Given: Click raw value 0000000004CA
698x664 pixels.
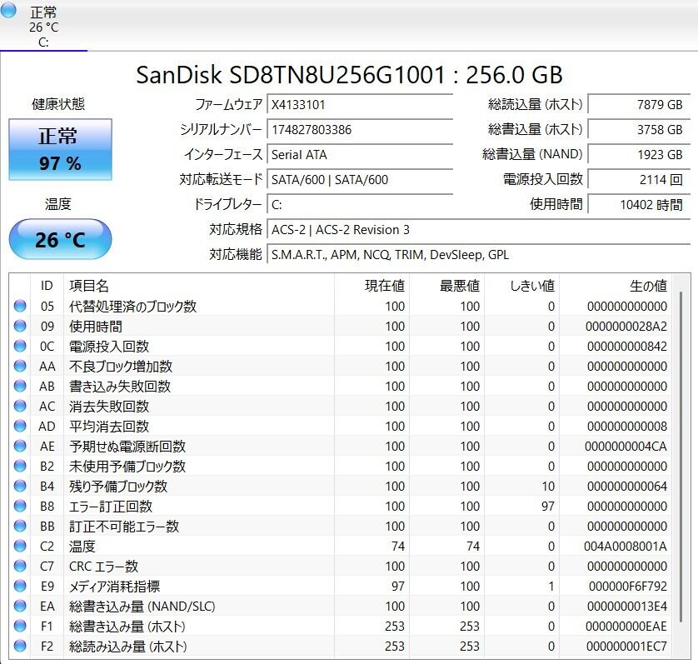Looking at the screenshot, I should [x=626, y=446].
